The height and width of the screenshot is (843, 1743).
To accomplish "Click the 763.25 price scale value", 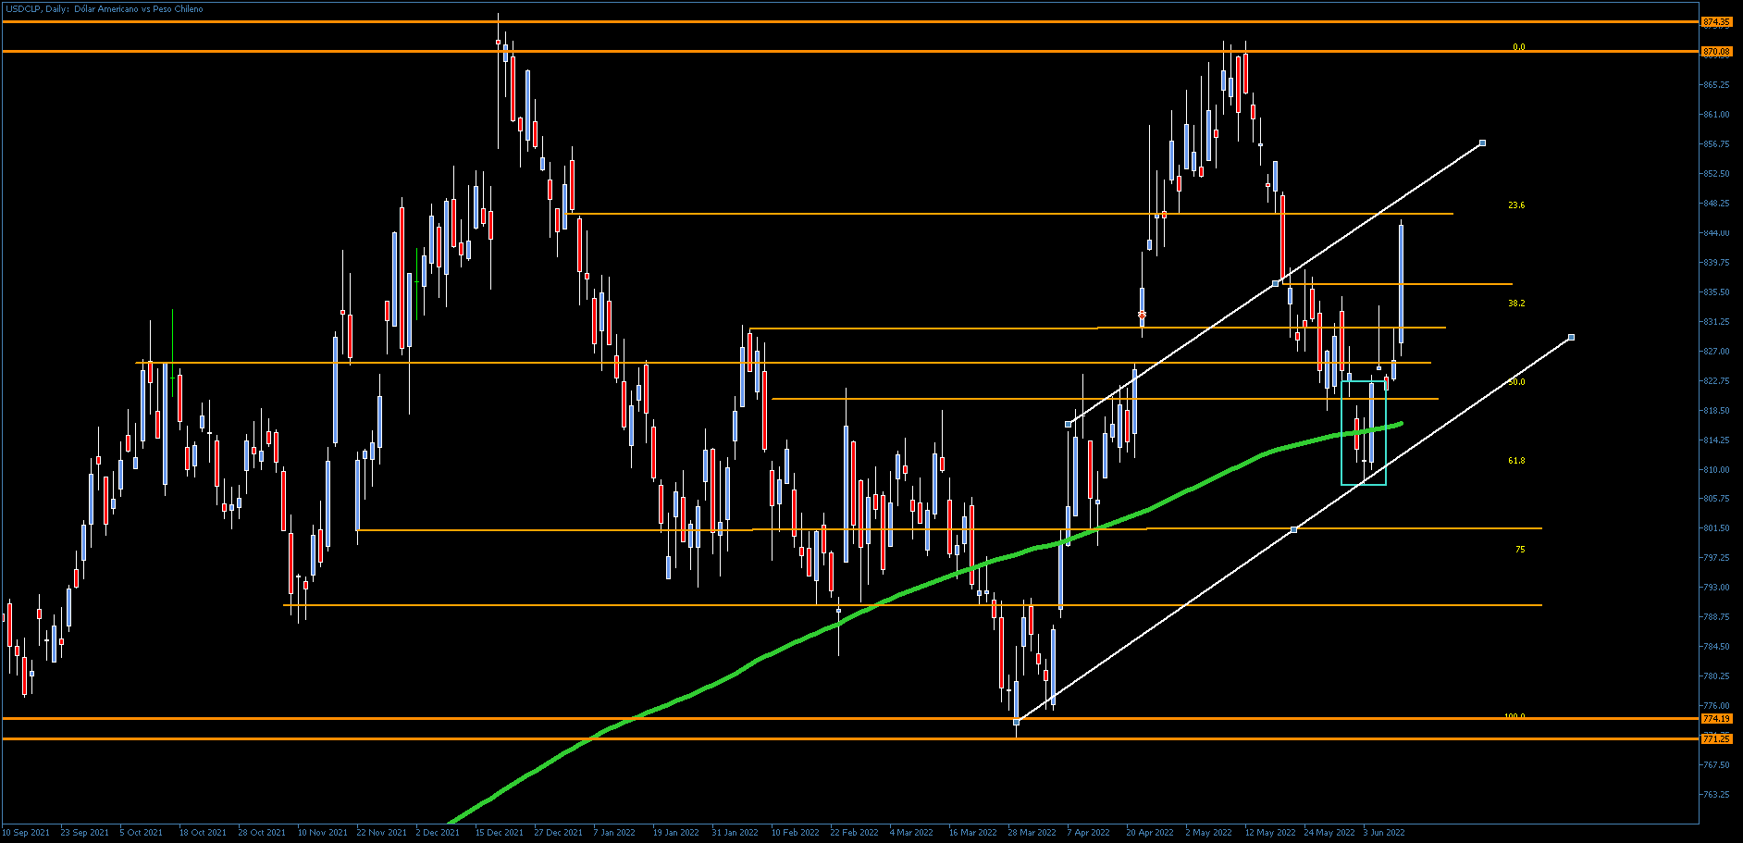I will tap(1716, 795).
